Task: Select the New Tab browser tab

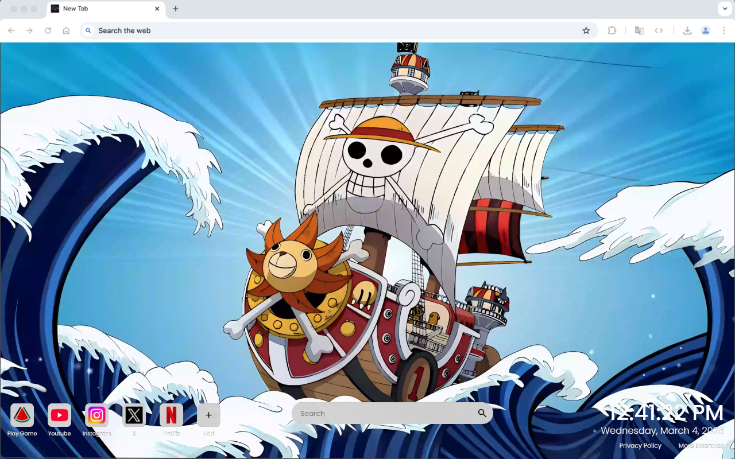Action: 106,9
